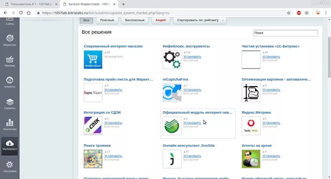Open the Настройки sidebar section
Viewport: 331px width, 179px height.
(10, 167)
